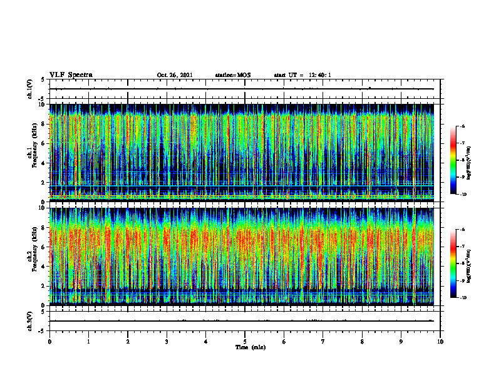Click time axis tick label "7"

coord(323,342)
